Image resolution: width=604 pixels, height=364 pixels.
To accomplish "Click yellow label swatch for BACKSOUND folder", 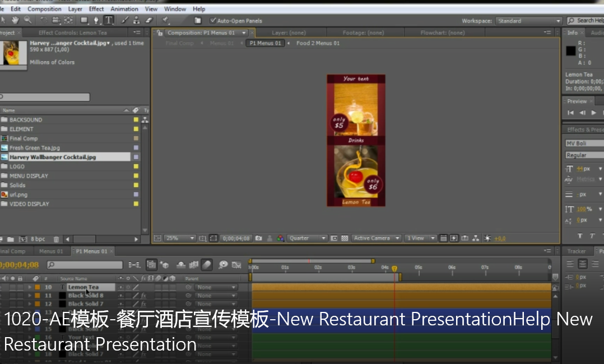I will (136, 120).
